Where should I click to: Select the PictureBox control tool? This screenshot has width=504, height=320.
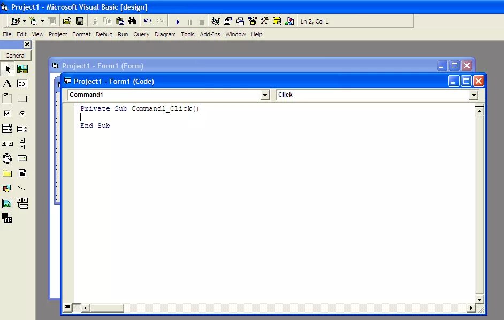pyautogui.click(x=22, y=69)
